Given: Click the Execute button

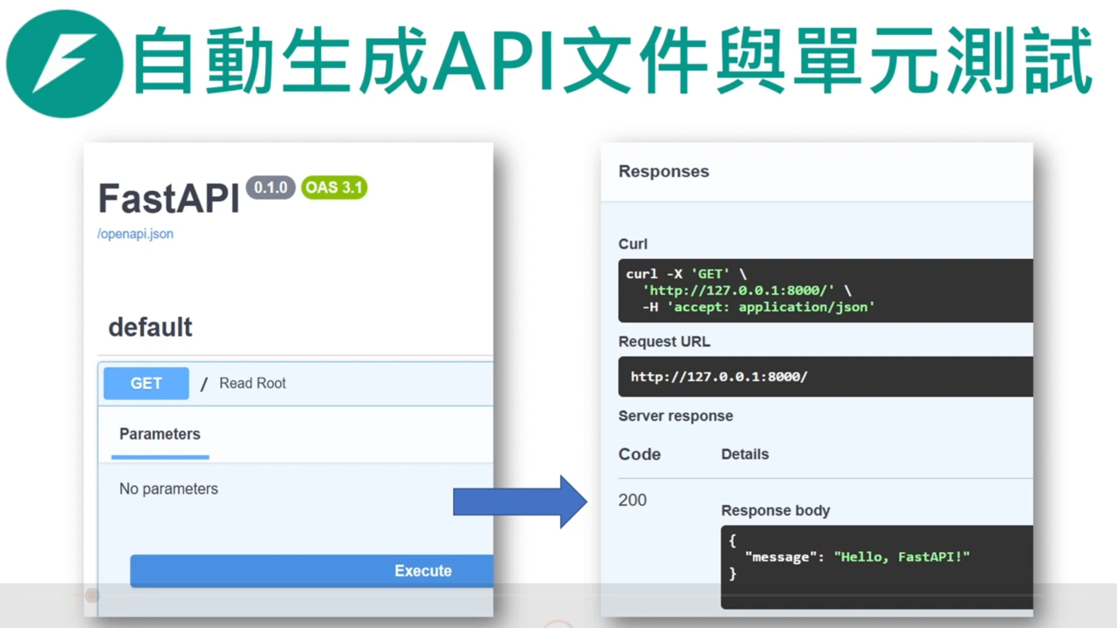Looking at the screenshot, I should point(312,571).
